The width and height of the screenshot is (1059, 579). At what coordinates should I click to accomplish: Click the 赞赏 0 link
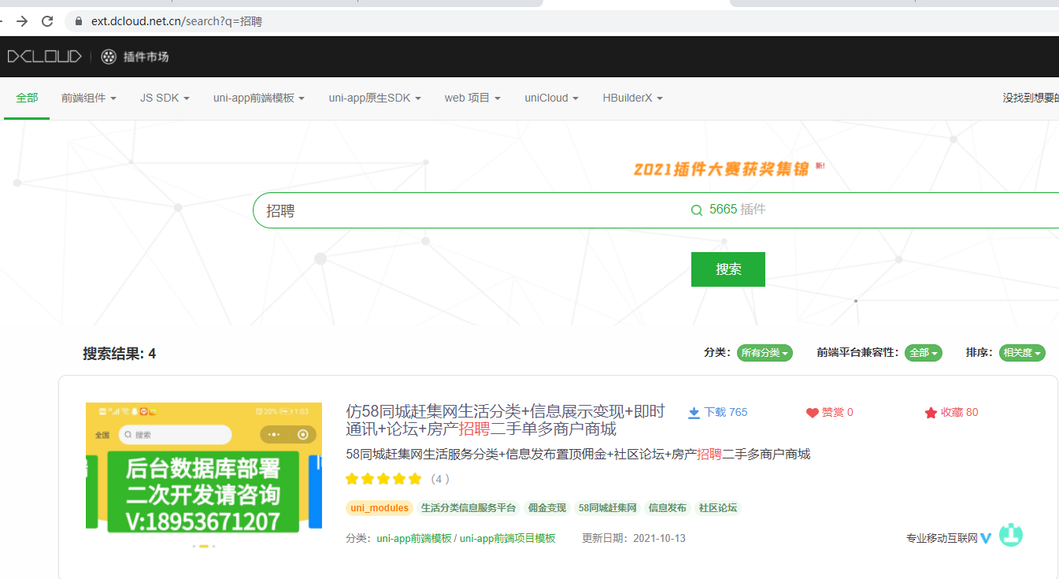coord(830,413)
